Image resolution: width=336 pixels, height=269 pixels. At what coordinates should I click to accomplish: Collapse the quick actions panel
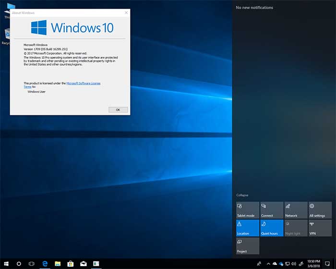tap(242, 195)
